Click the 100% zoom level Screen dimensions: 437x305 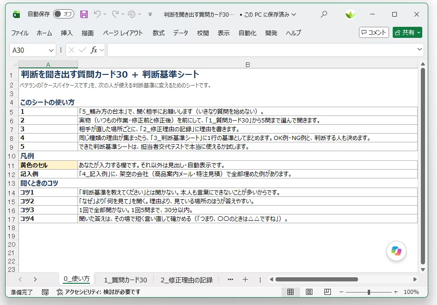(x=411, y=292)
